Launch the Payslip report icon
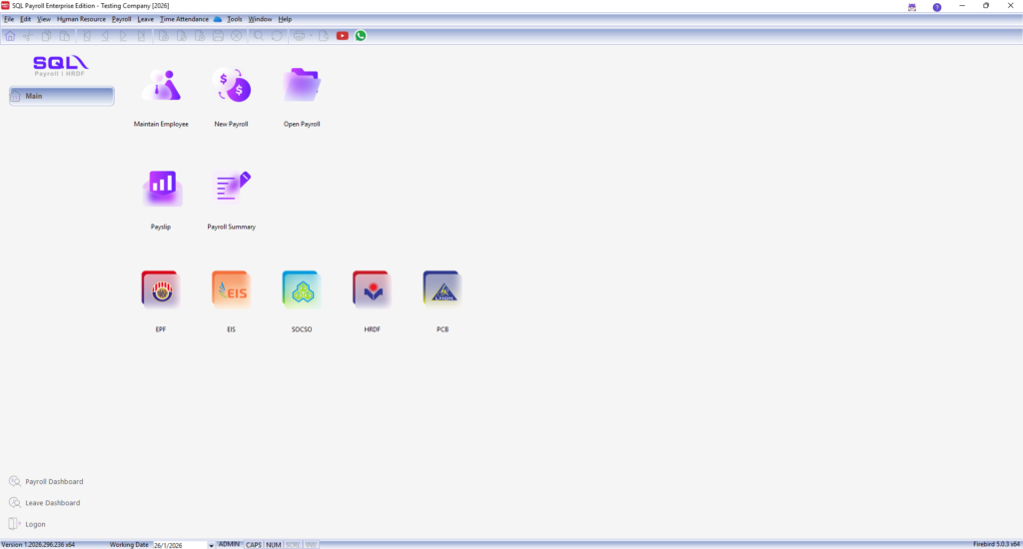The image size is (1023, 549). coord(160,189)
